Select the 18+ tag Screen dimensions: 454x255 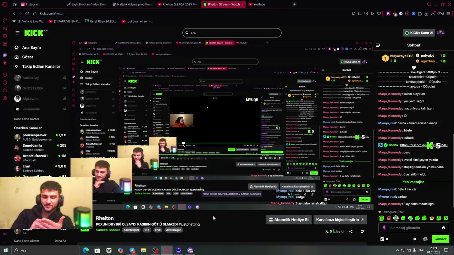146,230
